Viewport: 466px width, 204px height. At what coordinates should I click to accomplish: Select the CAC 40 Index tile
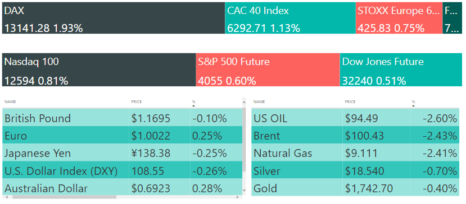[x=291, y=18]
